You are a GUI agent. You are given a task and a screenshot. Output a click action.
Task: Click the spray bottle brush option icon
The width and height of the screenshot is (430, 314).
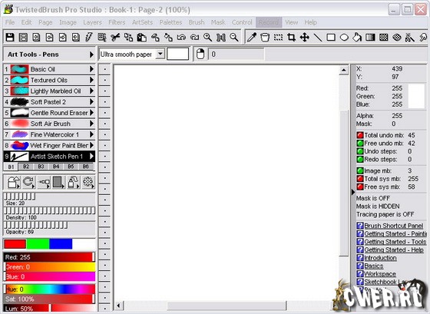(x=73, y=182)
